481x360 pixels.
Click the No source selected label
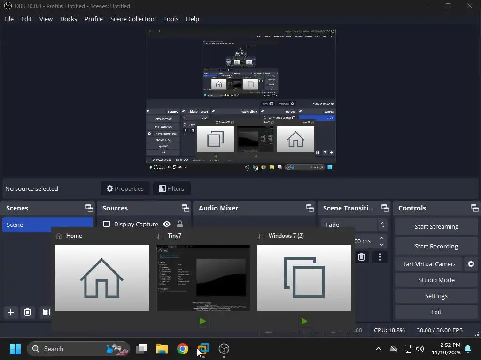(31, 188)
